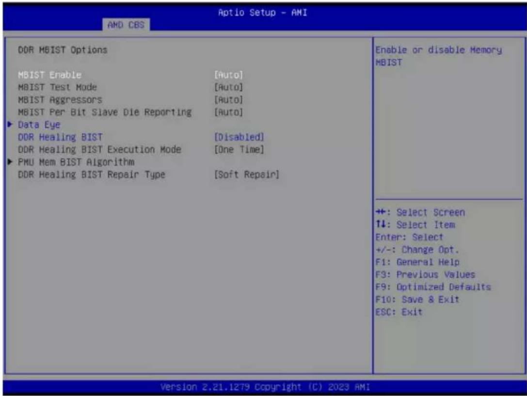527x396 pixels.
Task: Select MBIST Test Mode setting
Action: click(58, 87)
